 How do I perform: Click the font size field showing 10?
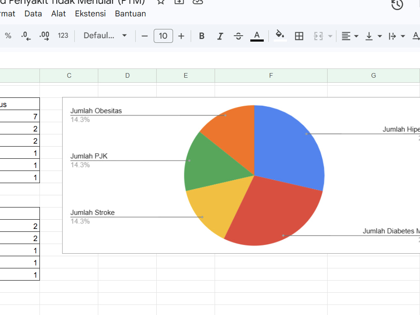point(163,36)
